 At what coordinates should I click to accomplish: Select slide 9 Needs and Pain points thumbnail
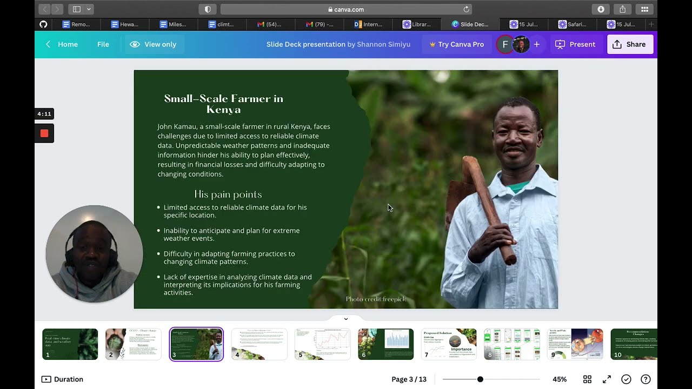575,344
